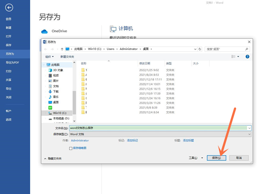Screen dimensions: 259x194
Task: Open 新建 in backstage menu
Action: pyautogui.click(x=9, y=28)
